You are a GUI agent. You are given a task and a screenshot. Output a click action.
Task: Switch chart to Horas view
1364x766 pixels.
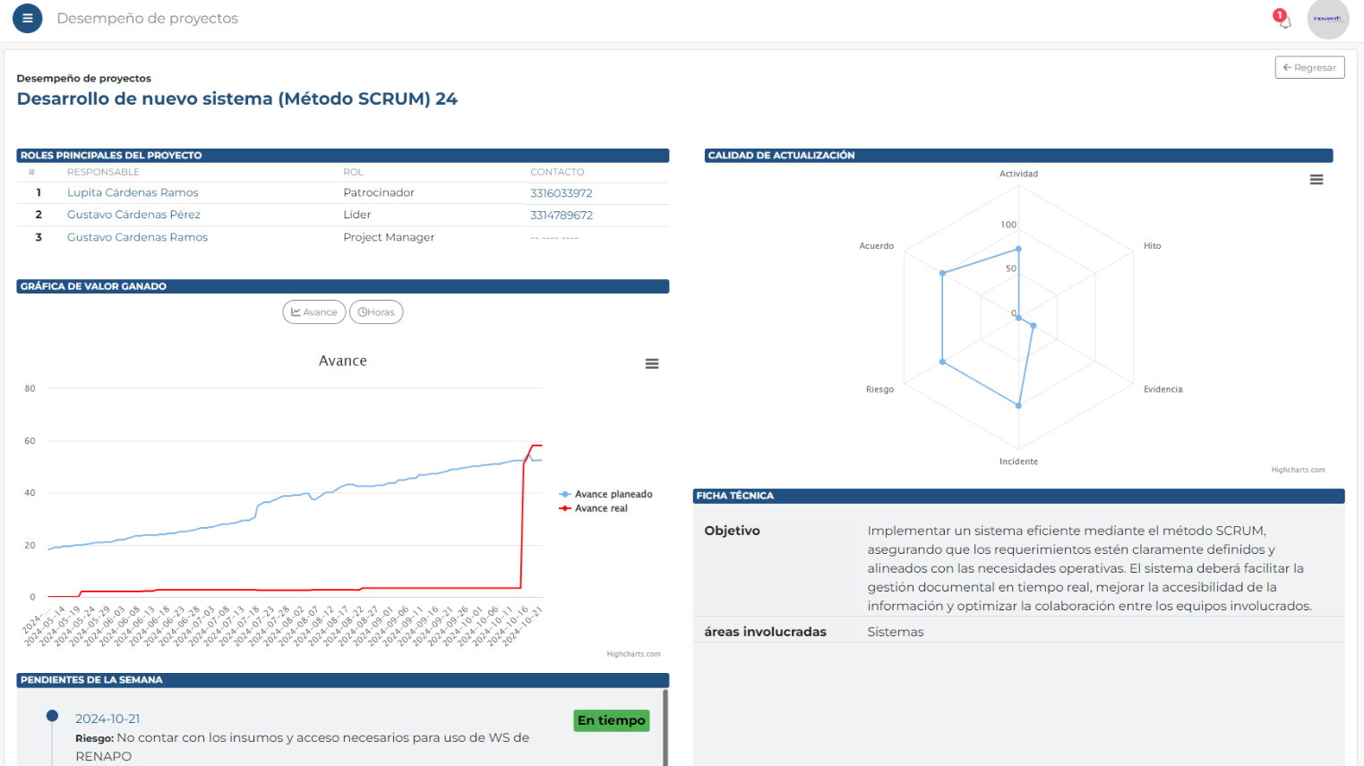(376, 312)
